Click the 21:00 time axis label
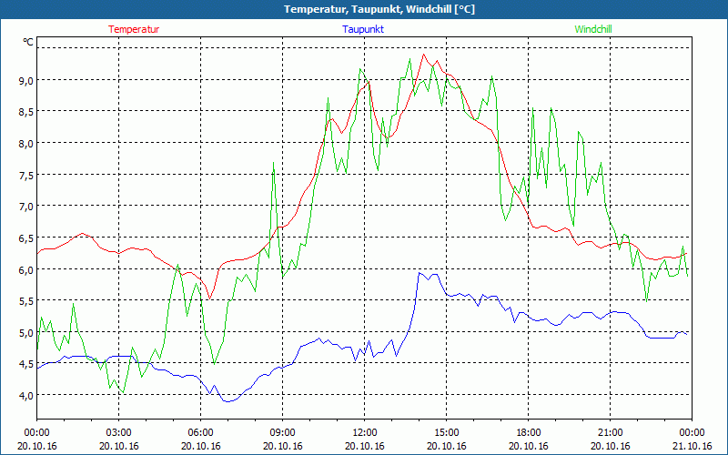Viewport: 728px width, 455px height. 610,433
